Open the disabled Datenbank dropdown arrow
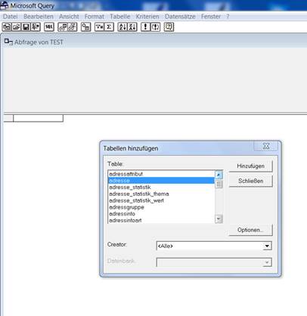 267,262
